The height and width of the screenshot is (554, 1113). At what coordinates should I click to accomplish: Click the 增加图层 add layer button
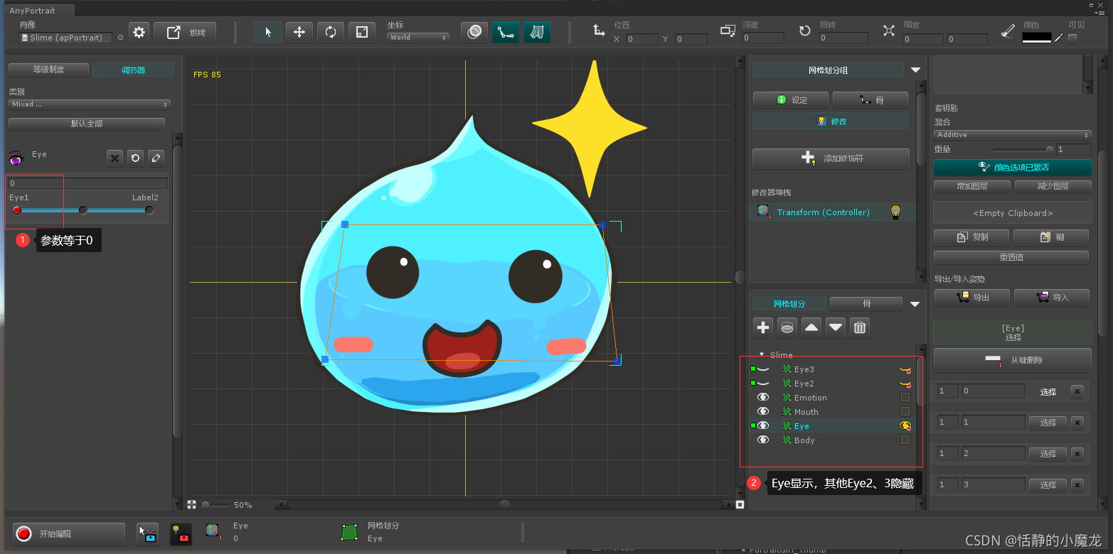(x=972, y=187)
